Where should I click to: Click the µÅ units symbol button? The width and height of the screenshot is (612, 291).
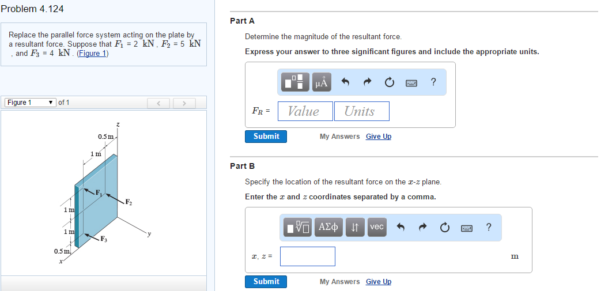[x=322, y=83]
